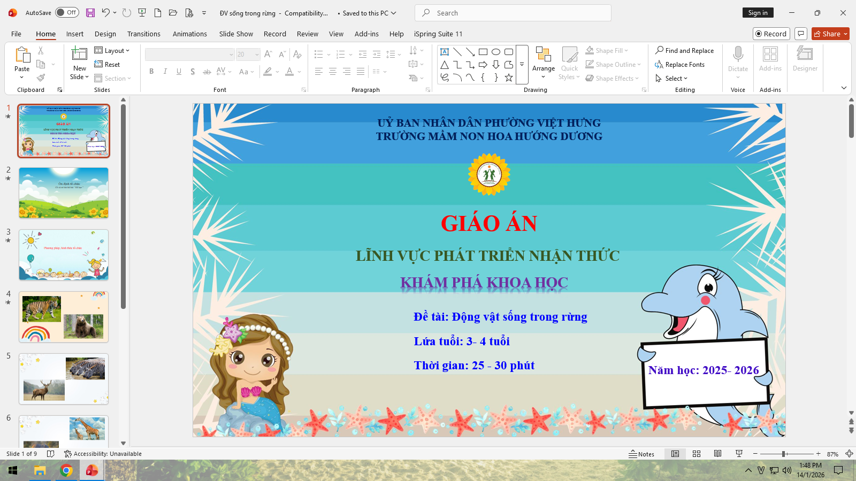Viewport: 856px width, 481px height.
Task: Click the Save icon in title bar
Action: 90,13
